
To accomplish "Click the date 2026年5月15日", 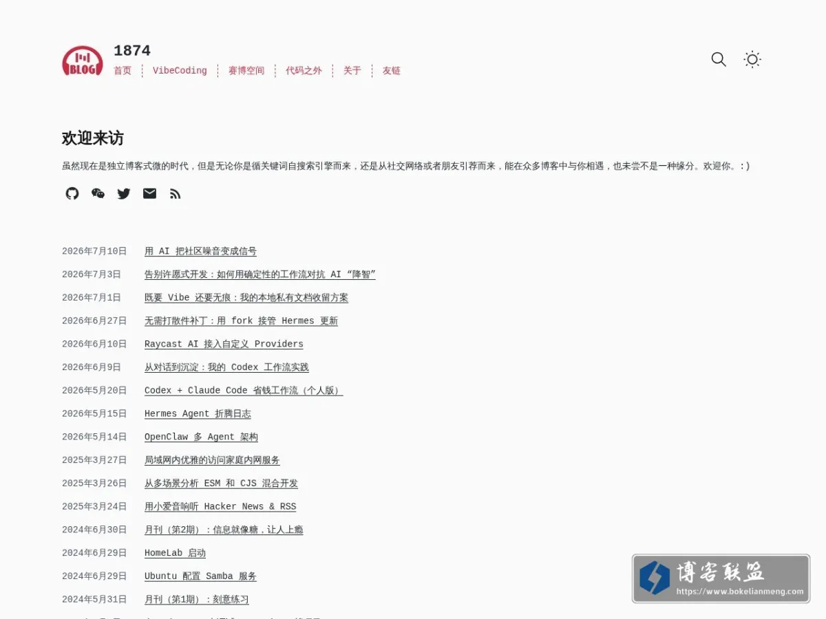I will coord(94,413).
